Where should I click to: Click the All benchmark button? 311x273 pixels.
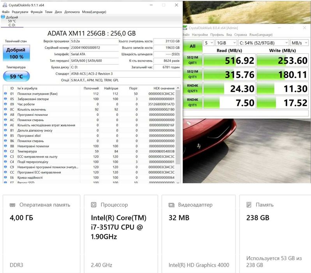[193, 46]
